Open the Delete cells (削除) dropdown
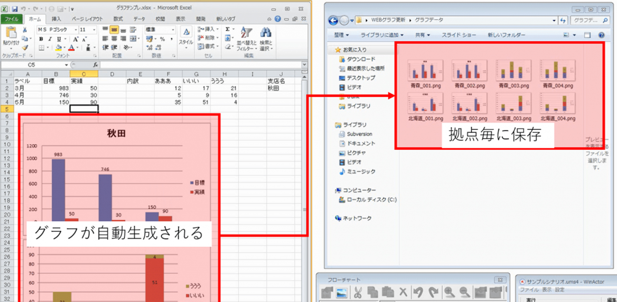The image size is (617, 302). [208, 38]
